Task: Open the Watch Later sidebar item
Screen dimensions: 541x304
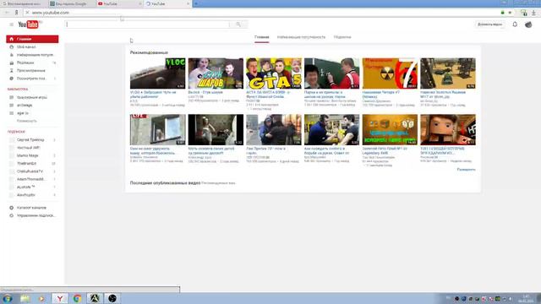Action: click(x=32, y=79)
